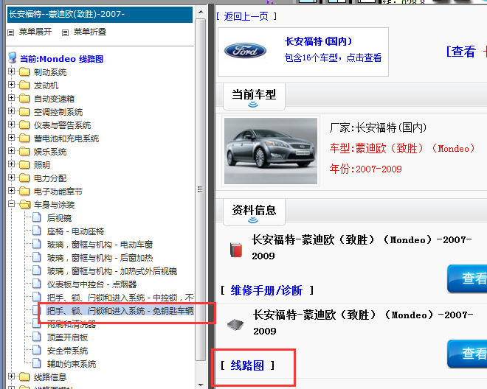Expand the 蓄电池和充电系统 tree node
The image size is (487, 389).
(x=12, y=138)
